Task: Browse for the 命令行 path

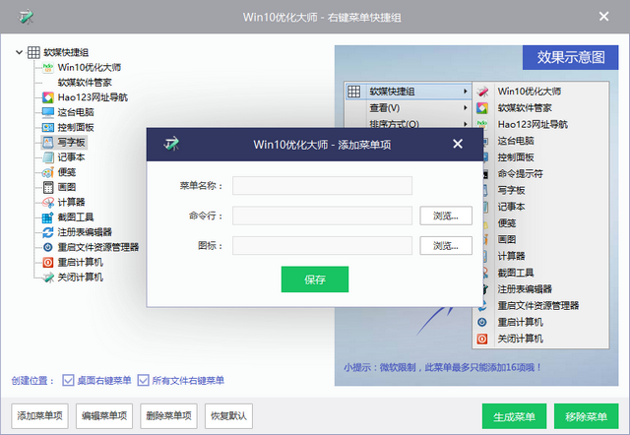Action: (x=446, y=216)
